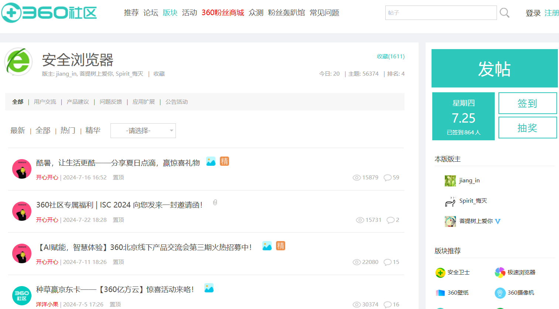This screenshot has width=559, height=309.
Task: Open 洋洋小果 avatar on 种草 post
Action: coord(22,296)
